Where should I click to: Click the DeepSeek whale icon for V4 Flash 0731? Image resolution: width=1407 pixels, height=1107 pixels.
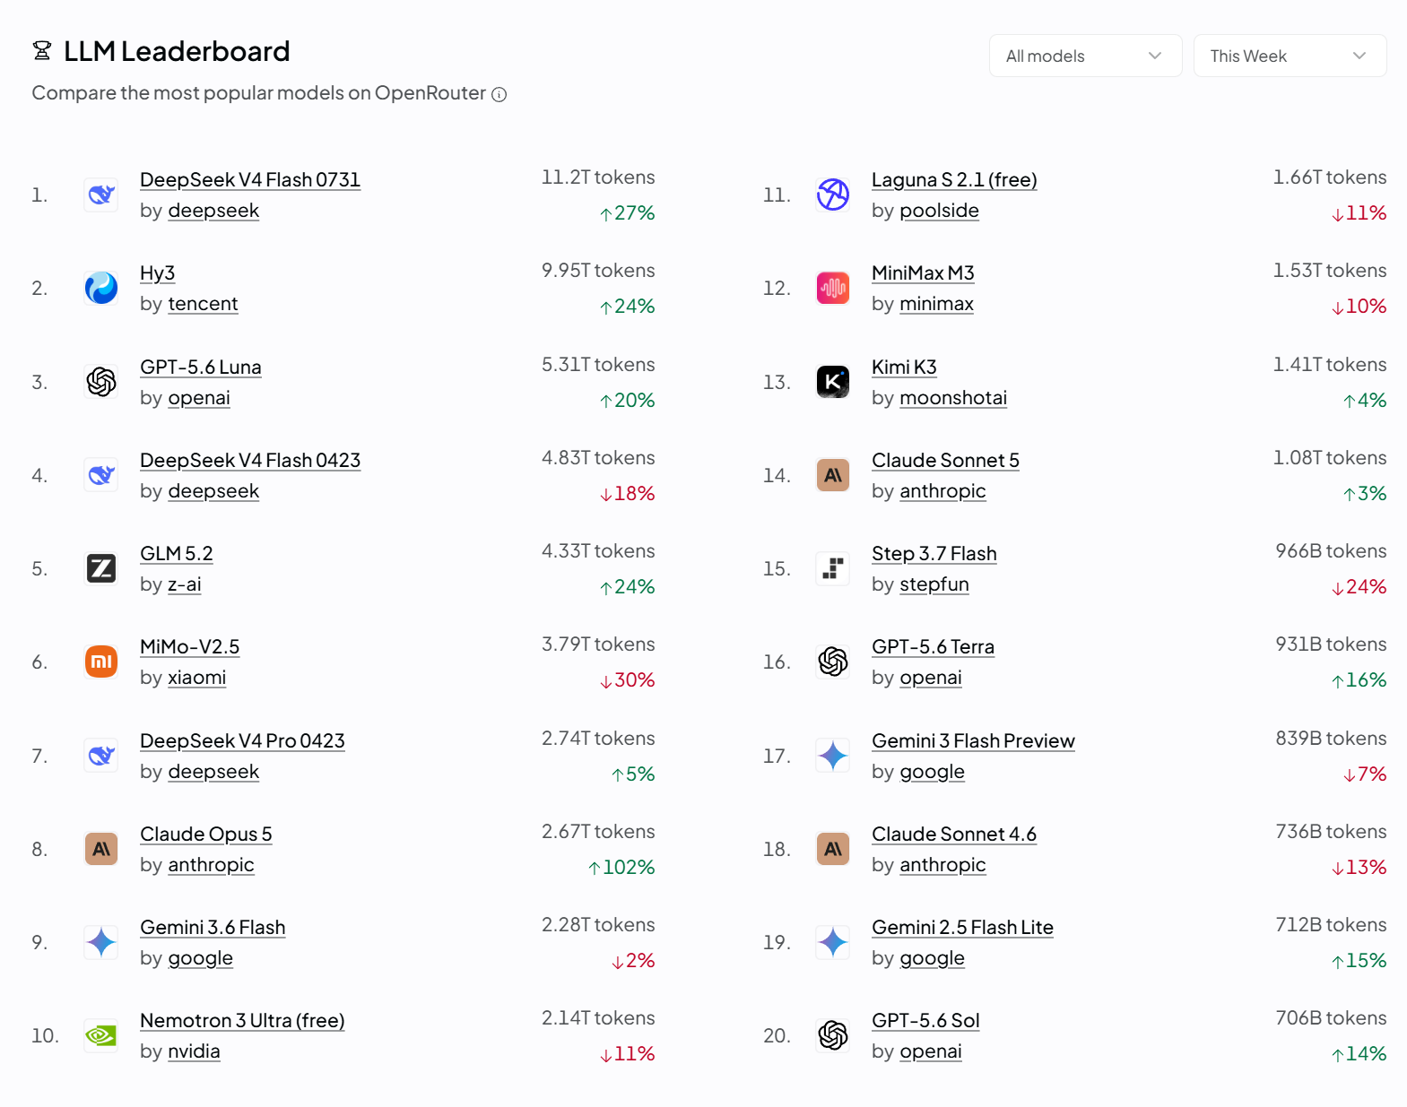click(x=101, y=195)
